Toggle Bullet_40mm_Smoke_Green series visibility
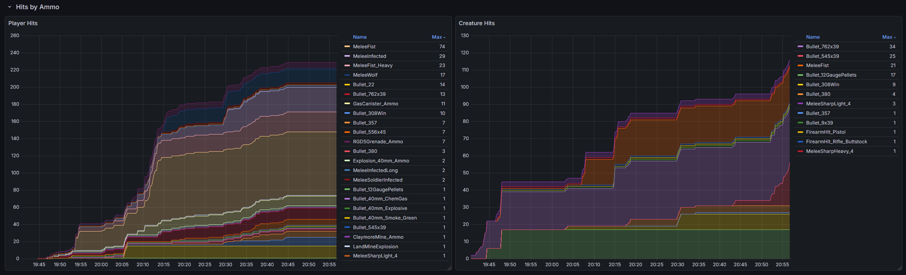The height and width of the screenshot is (275, 906). tap(385, 218)
